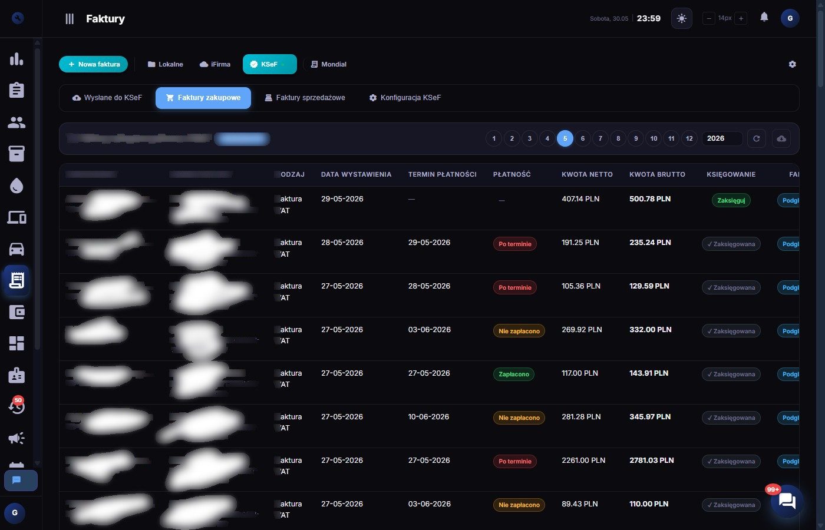Open the dashboard grid sidebar icon
825x530 pixels.
point(16,344)
